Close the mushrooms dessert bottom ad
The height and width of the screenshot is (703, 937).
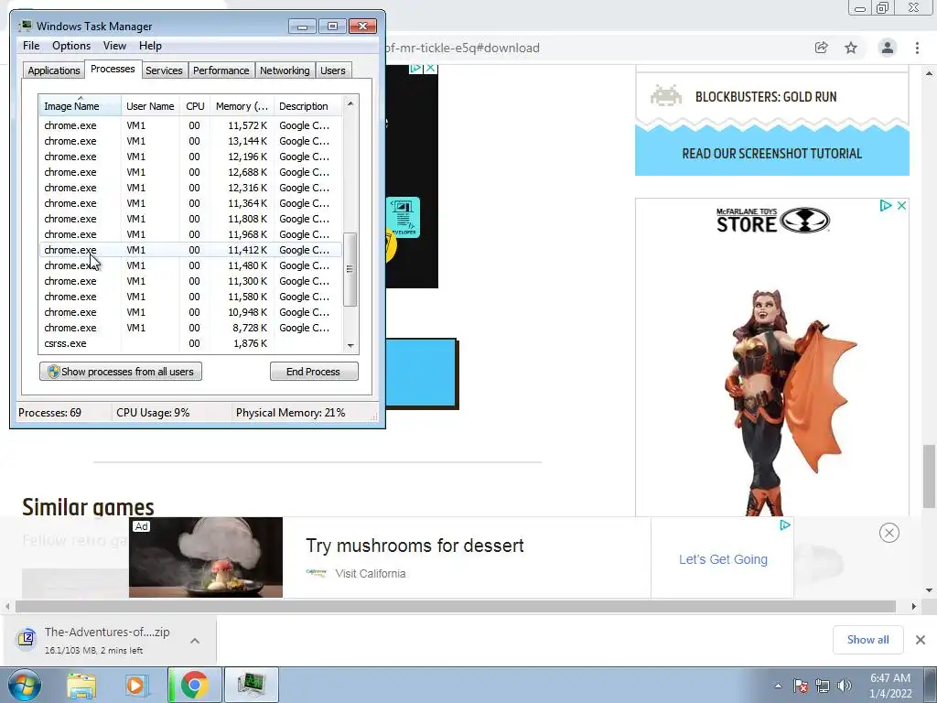pyautogui.click(x=889, y=533)
